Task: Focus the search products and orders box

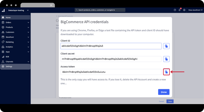Action: [100, 10]
